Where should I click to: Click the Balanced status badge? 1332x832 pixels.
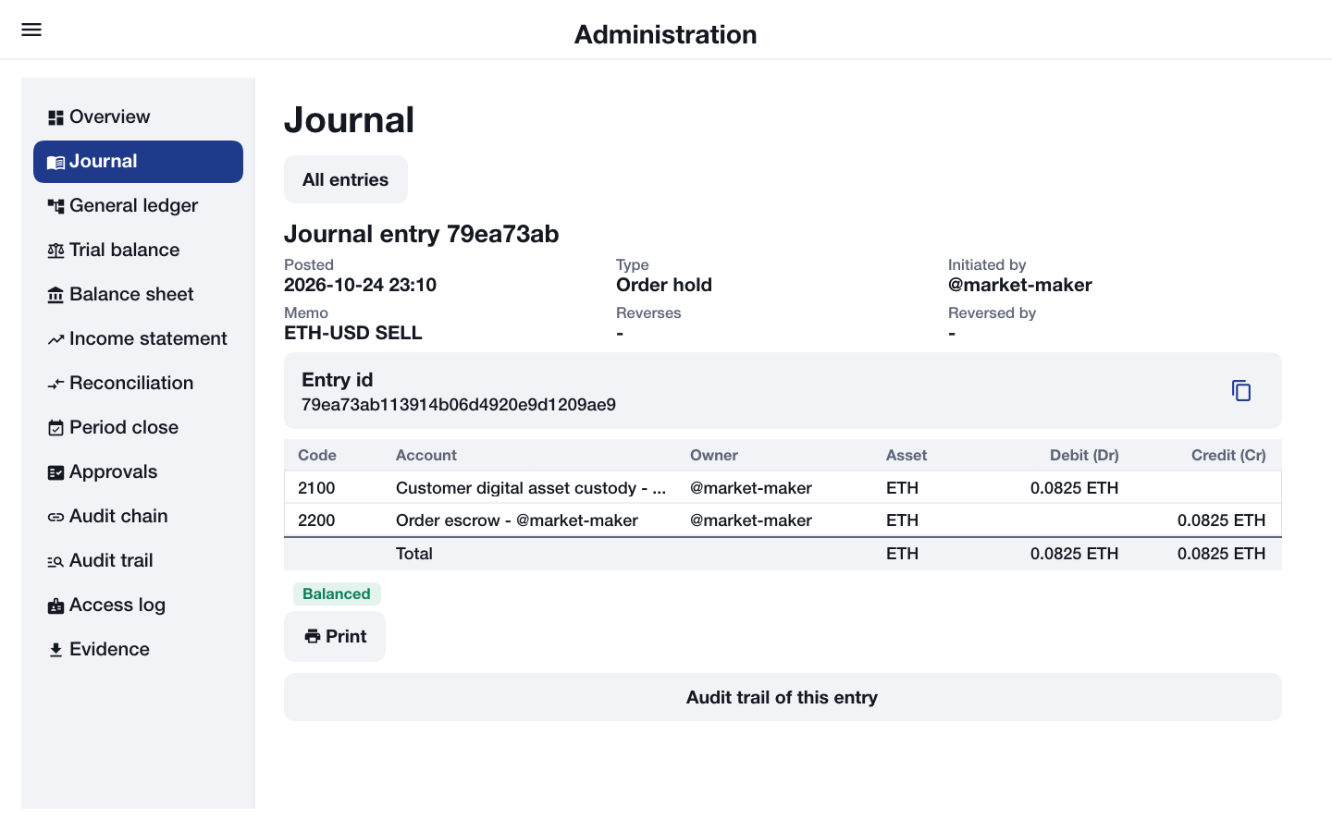pyautogui.click(x=337, y=593)
